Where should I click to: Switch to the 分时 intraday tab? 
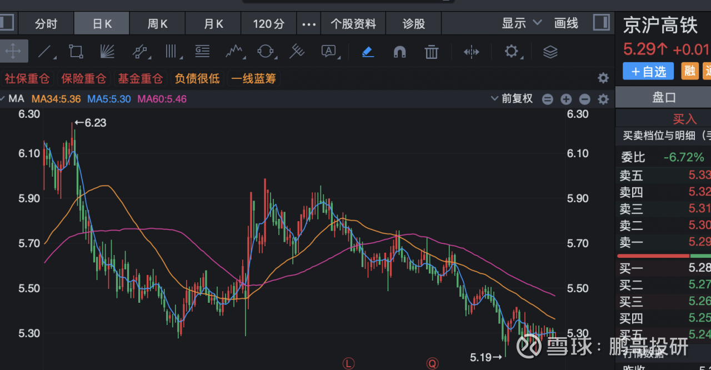[46, 24]
